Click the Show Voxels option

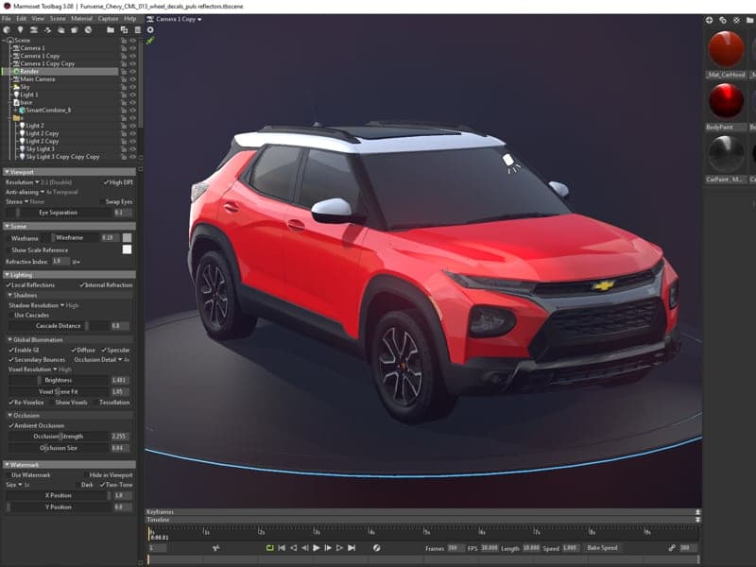(x=72, y=403)
